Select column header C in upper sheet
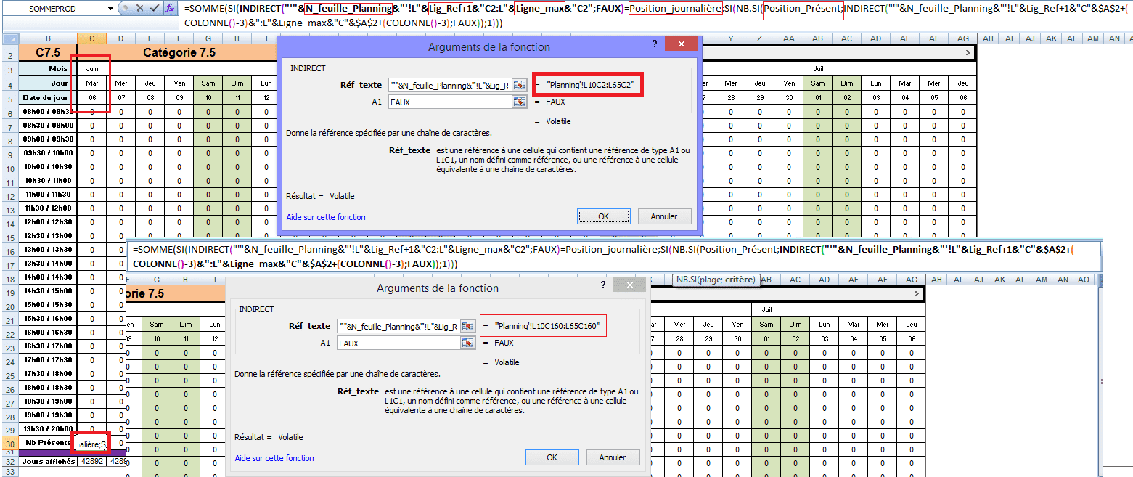Screen dimensions: 1133x477 coord(91,38)
